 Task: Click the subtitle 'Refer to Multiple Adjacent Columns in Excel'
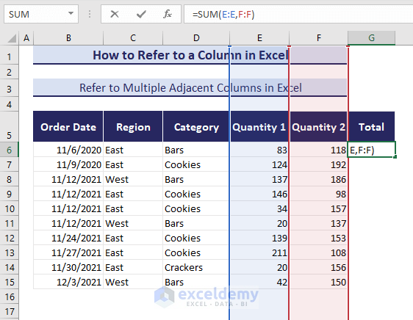point(190,88)
